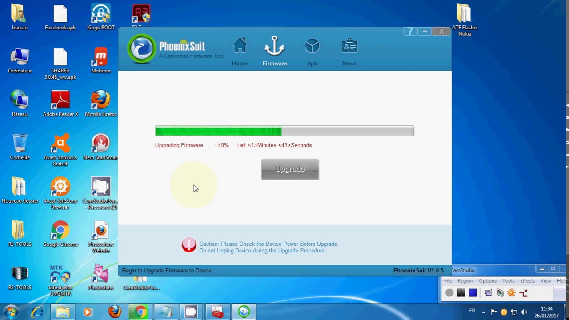Click the CamStudio orange sun icon
The width and height of the screenshot is (569, 320).
click(x=511, y=293)
